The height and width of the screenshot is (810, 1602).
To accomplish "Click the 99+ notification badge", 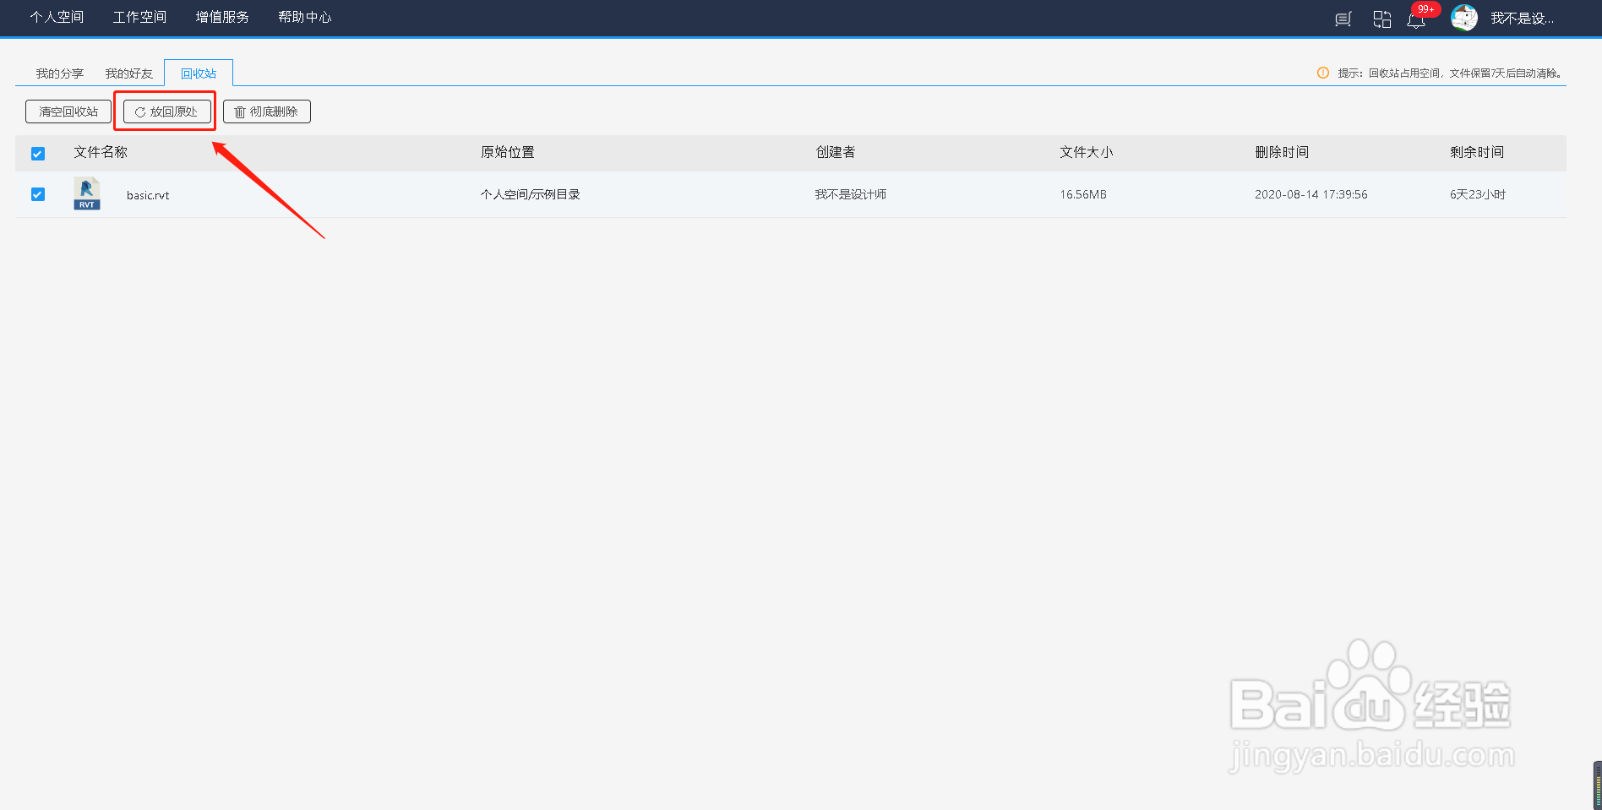I will point(1425,9).
